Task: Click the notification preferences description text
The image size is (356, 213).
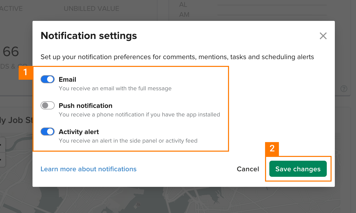Action: click(x=177, y=57)
